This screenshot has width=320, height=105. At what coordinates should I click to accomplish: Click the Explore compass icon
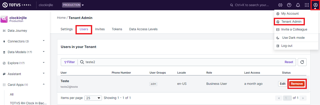point(4,63)
